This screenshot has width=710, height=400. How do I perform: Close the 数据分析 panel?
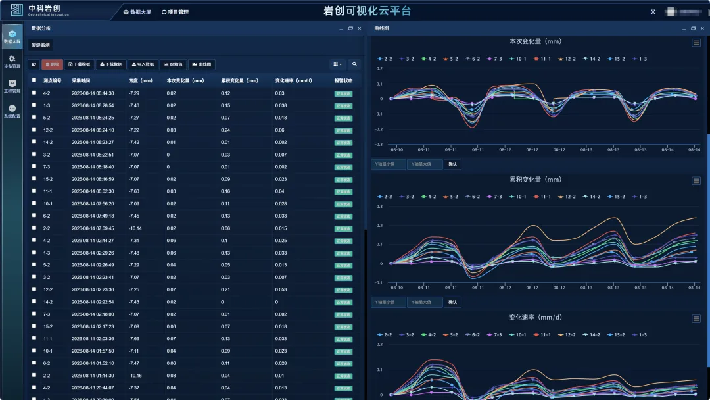(360, 28)
